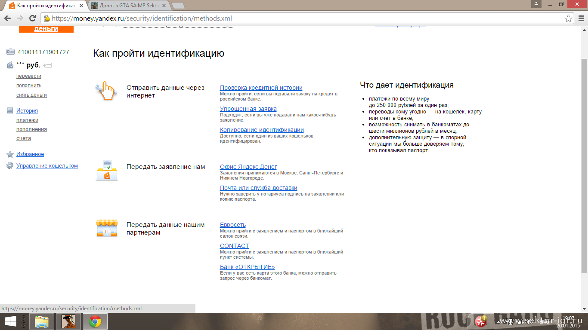Select the Как пройти идентификацию tab
588x330 pixels.
46,6
